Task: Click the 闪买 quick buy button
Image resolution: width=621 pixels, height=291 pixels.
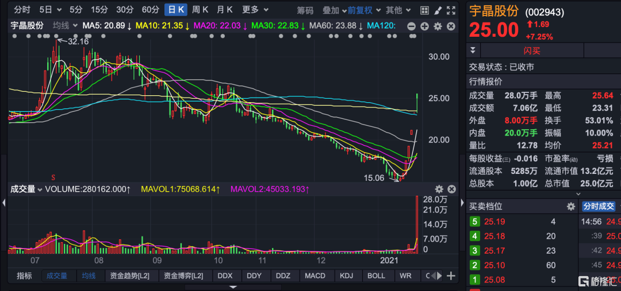Action: (531, 51)
